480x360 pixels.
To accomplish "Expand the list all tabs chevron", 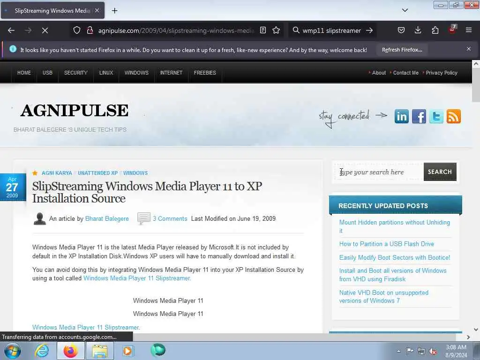I will [x=405, y=10].
